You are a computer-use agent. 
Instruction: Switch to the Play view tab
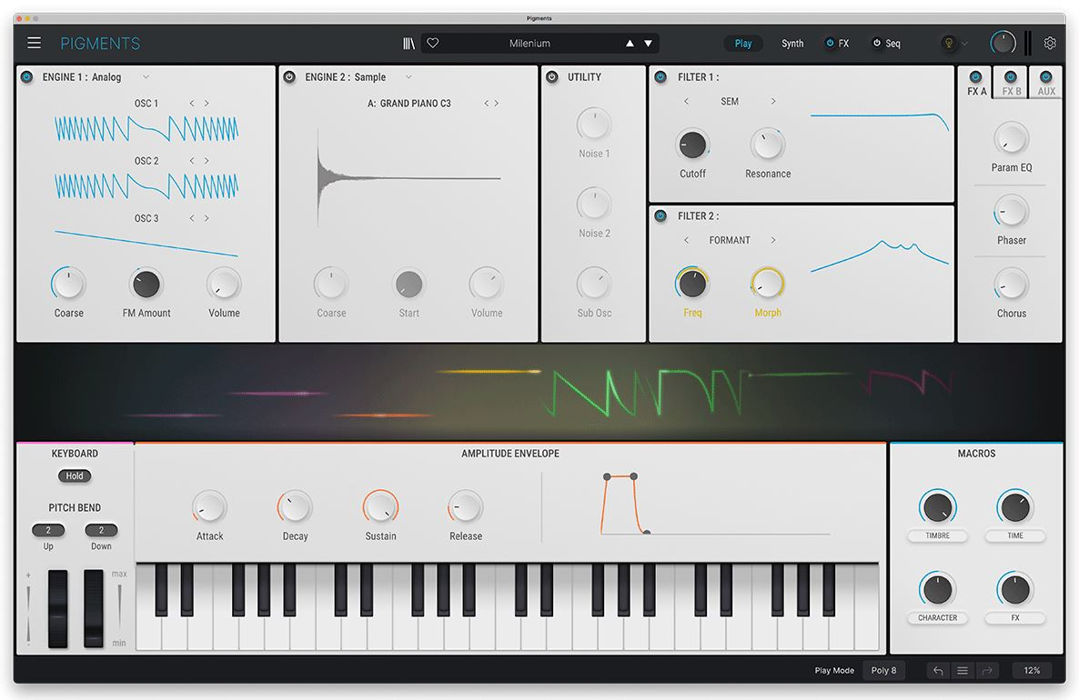[x=743, y=44]
